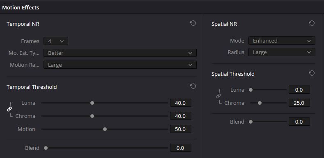The image size is (324, 158).
Task: Click the Temporal Blend slider handle
Action: click(46, 148)
